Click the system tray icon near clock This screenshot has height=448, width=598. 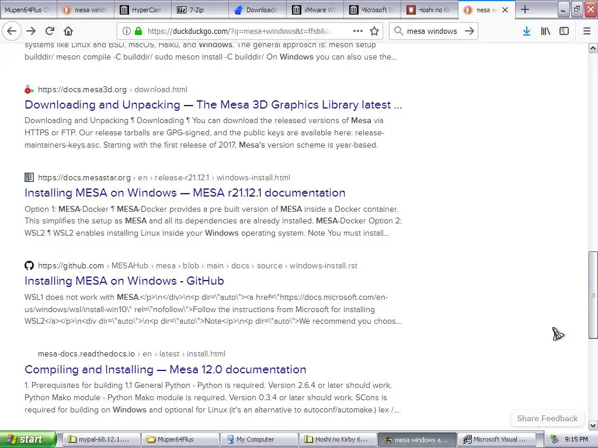[x=555, y=440]
